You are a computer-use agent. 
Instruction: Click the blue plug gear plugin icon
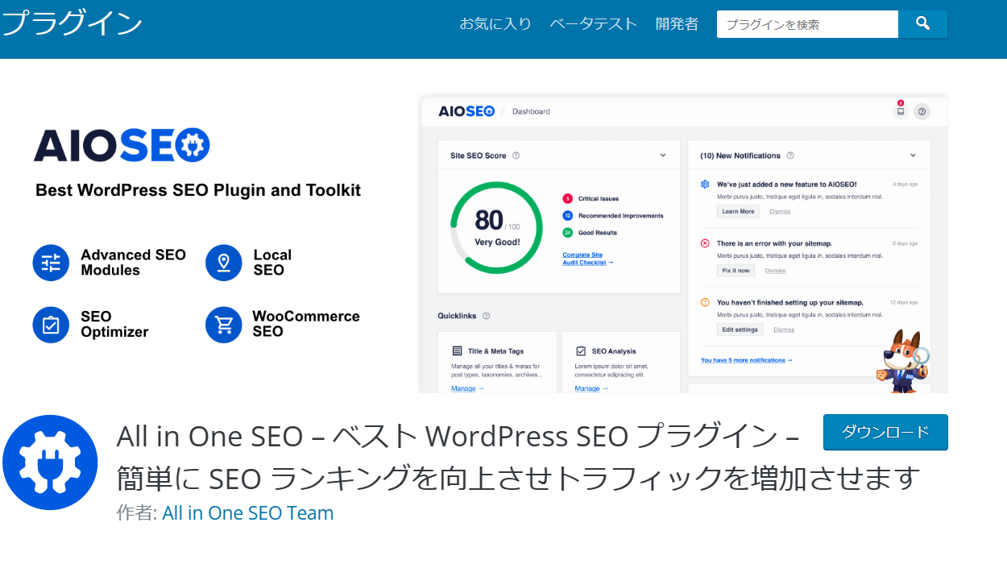pyautogui.click(x=50, y=462)
